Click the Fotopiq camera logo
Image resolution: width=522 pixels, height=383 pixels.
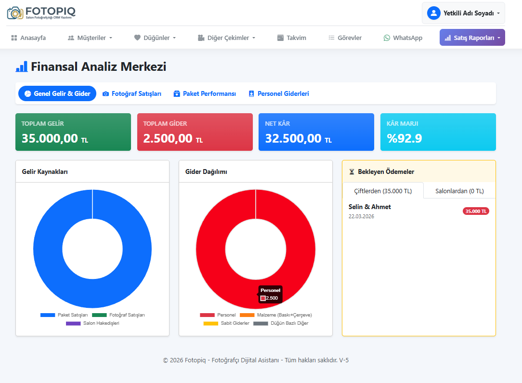pyautogui.click(x=14, y=13)
